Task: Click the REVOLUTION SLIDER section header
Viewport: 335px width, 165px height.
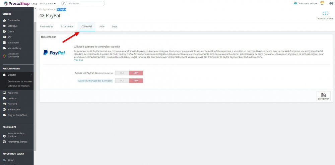Action: tap(13, 154)
